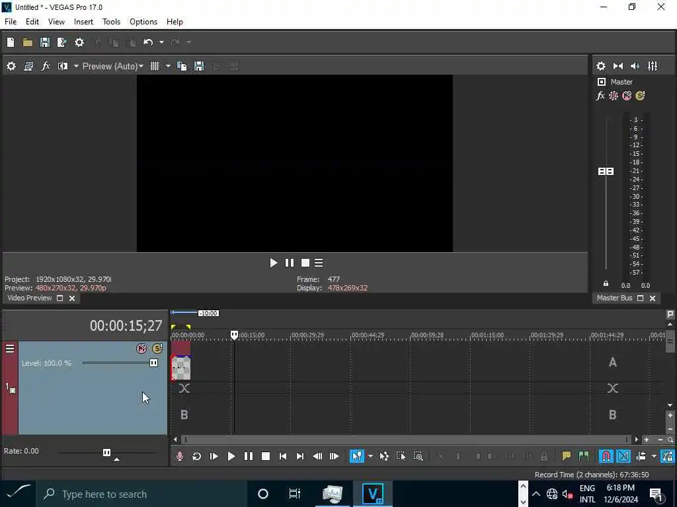Screen dimensions: 677x507
Task: Close the Master Bus panel
Action: 653,298
